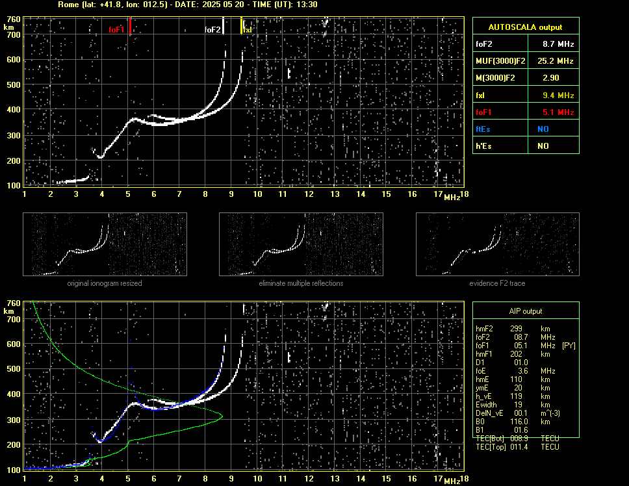Click the 'TEC[Bot]' label
This screenshot has height=486, width=629.
[x=491, y=439]
